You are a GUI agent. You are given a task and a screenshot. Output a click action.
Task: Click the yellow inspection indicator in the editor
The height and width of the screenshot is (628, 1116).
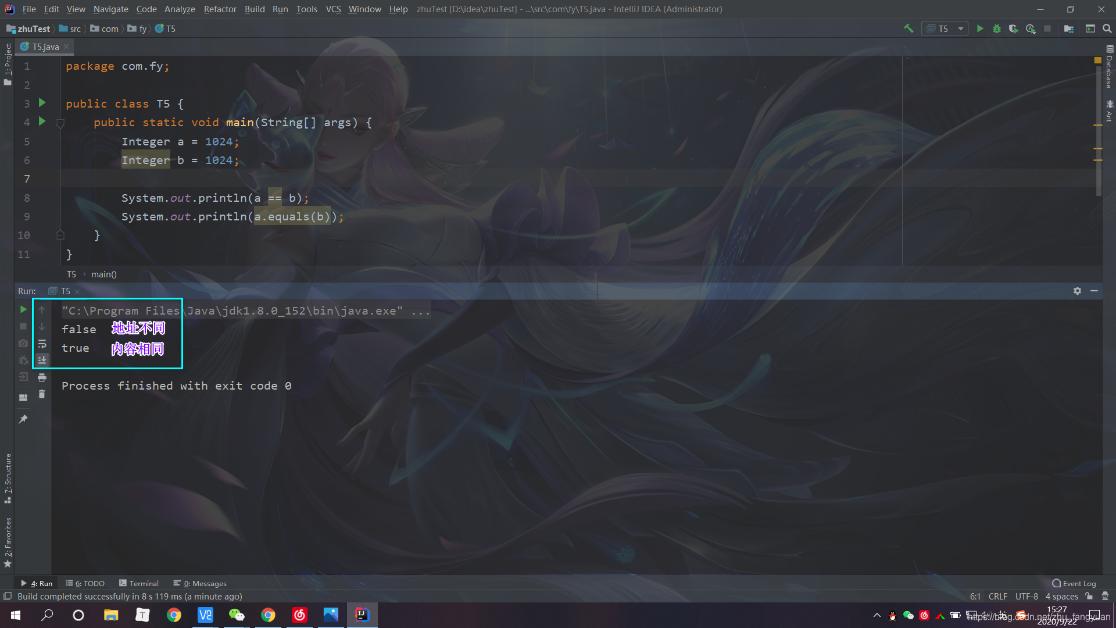pyautogui.click(x=1098, y=60)
